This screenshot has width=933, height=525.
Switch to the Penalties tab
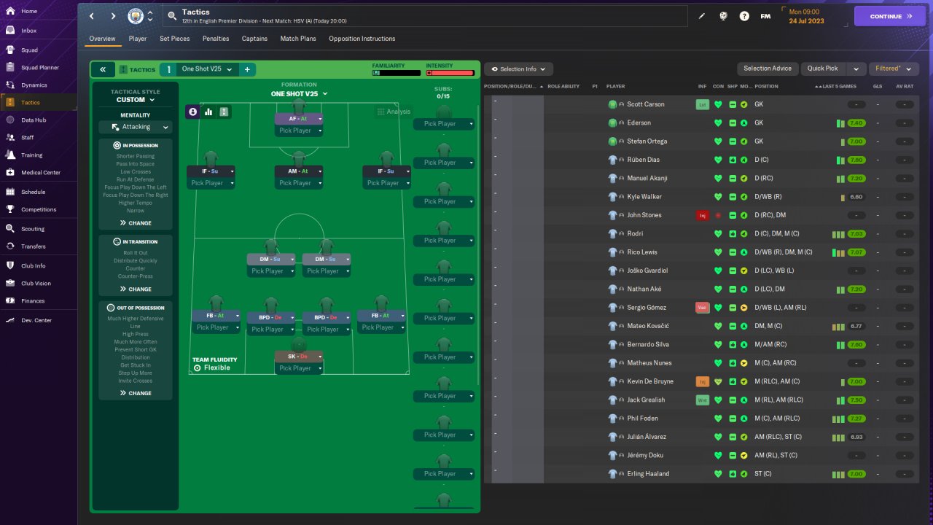click(216, 39)
